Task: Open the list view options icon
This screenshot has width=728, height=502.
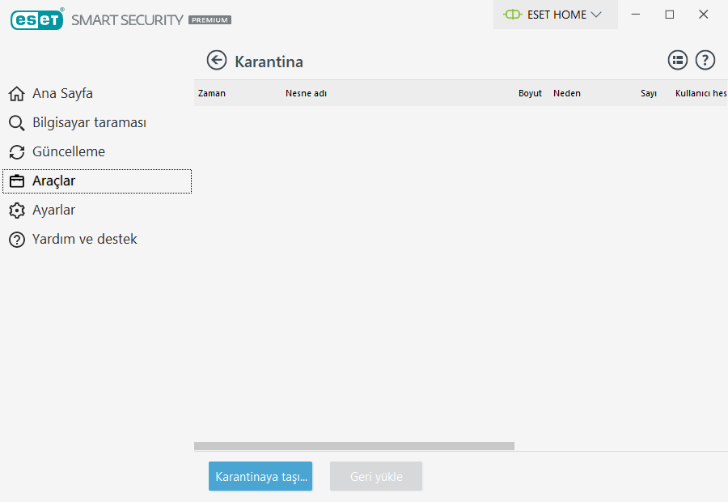Action: pyautogui.click(x=677, y=60)
